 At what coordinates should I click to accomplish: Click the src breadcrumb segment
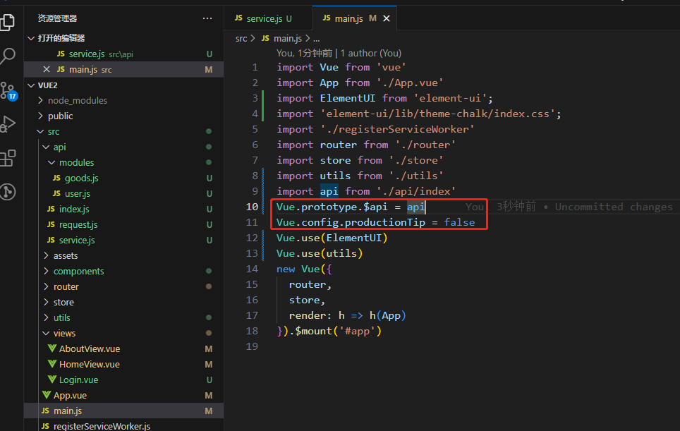click(241, 39)
